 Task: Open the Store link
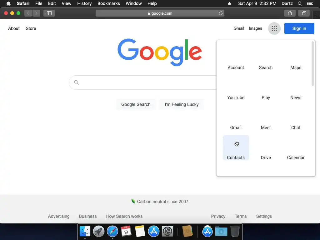pos(31,28)
